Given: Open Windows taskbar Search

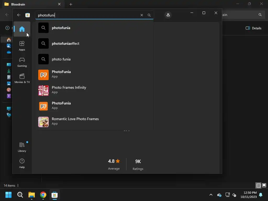Looking at the screenshot, I should pos(20,195).
